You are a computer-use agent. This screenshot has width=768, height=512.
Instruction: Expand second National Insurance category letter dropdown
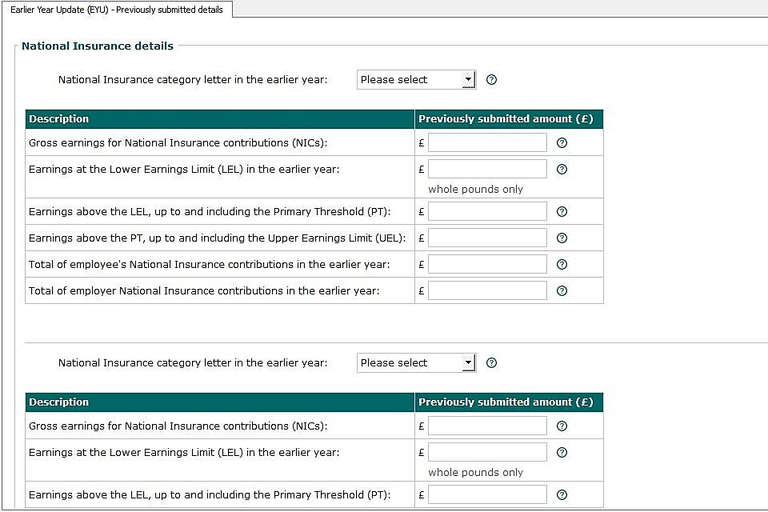point(416,363)
